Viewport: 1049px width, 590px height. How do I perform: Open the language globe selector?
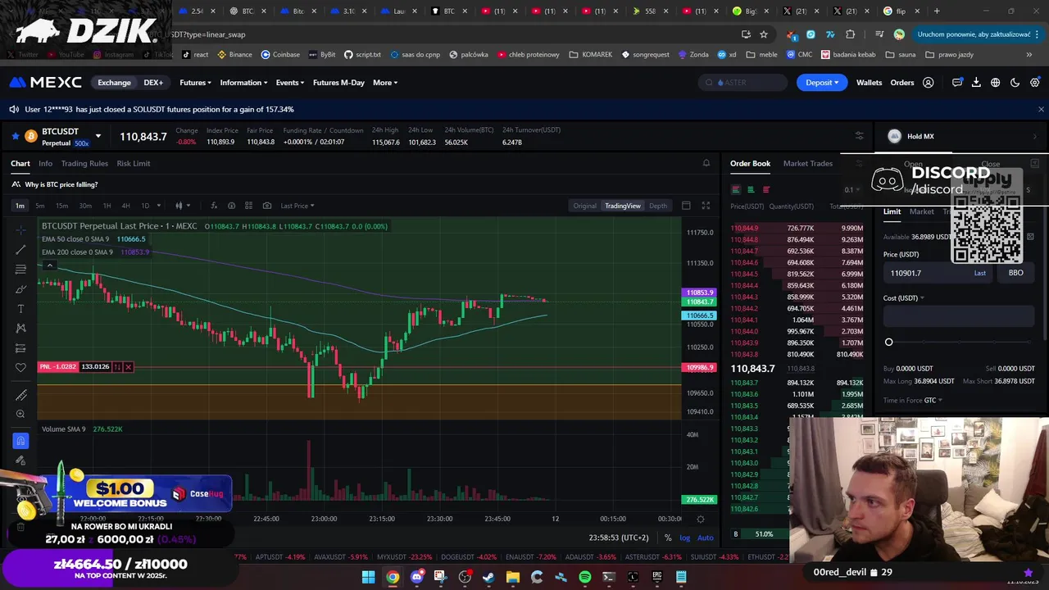[x=995, y=83]
